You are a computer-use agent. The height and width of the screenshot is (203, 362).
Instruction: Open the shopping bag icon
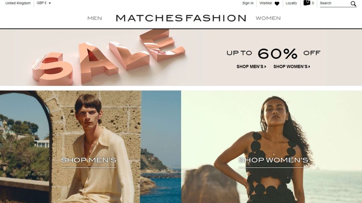coord(306,3)
